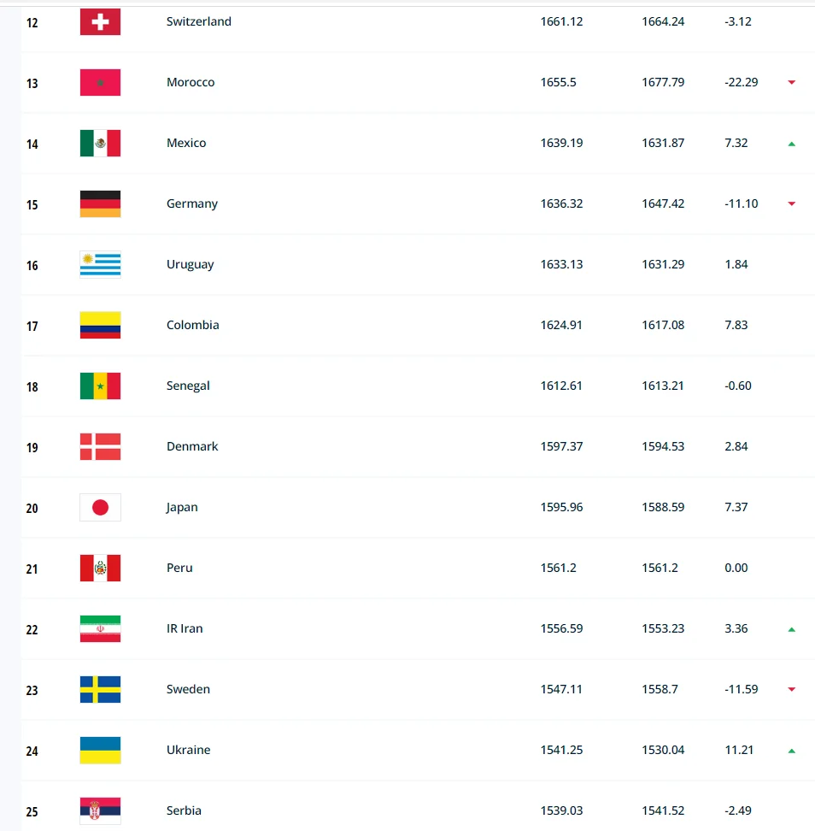Open the Senegal team link
The image size is (815, 831).
(188, 386)
